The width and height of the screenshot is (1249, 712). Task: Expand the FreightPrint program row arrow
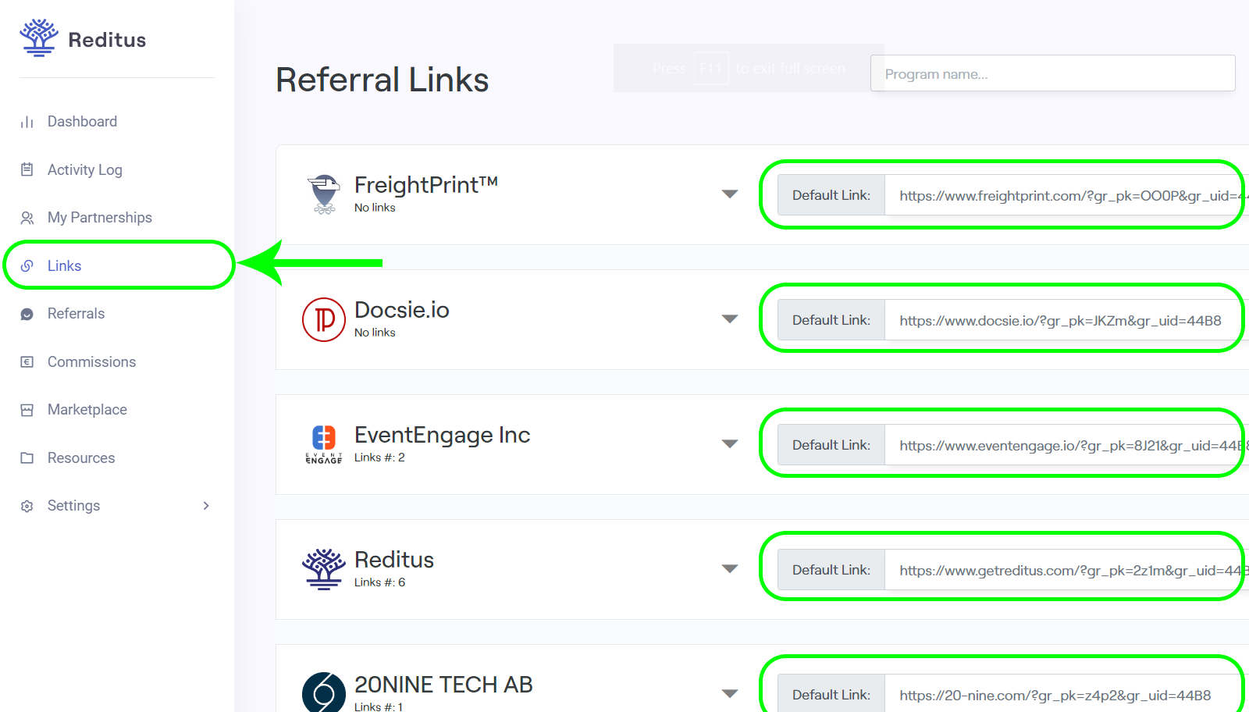730,194
